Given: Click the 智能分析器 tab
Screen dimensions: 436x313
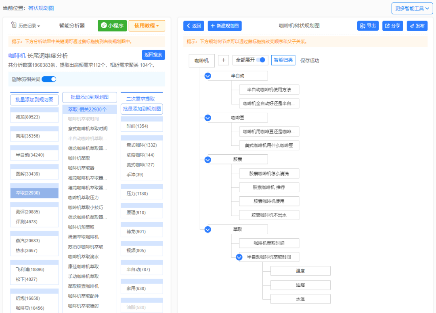Looking at the screenshot, I should point(72,25).
